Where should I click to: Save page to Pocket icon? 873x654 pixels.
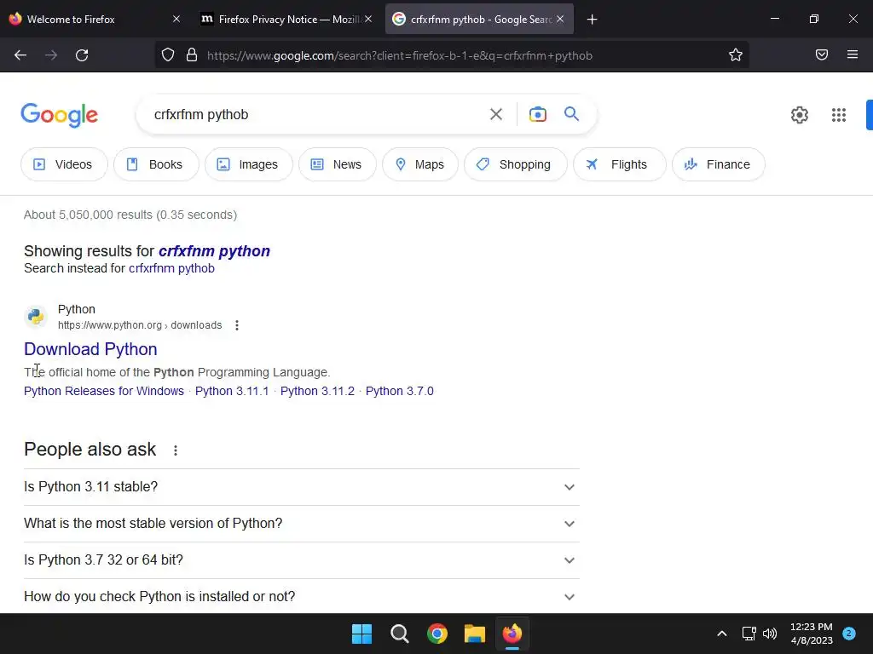[821, 54]
